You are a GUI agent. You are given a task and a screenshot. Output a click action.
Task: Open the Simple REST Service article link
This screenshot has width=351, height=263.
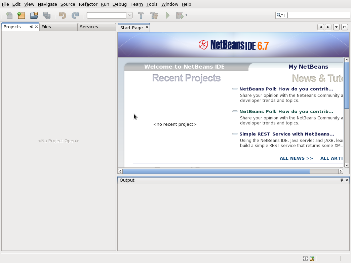(x=287, y=134)
